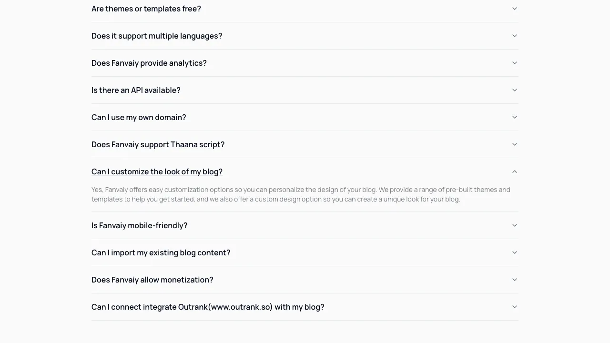The height and width of the screenshot is (343, 610).
Task: Click chevron next to 'Is Fanvaiy mobile-friendly?'
Action: click(514, 225)
